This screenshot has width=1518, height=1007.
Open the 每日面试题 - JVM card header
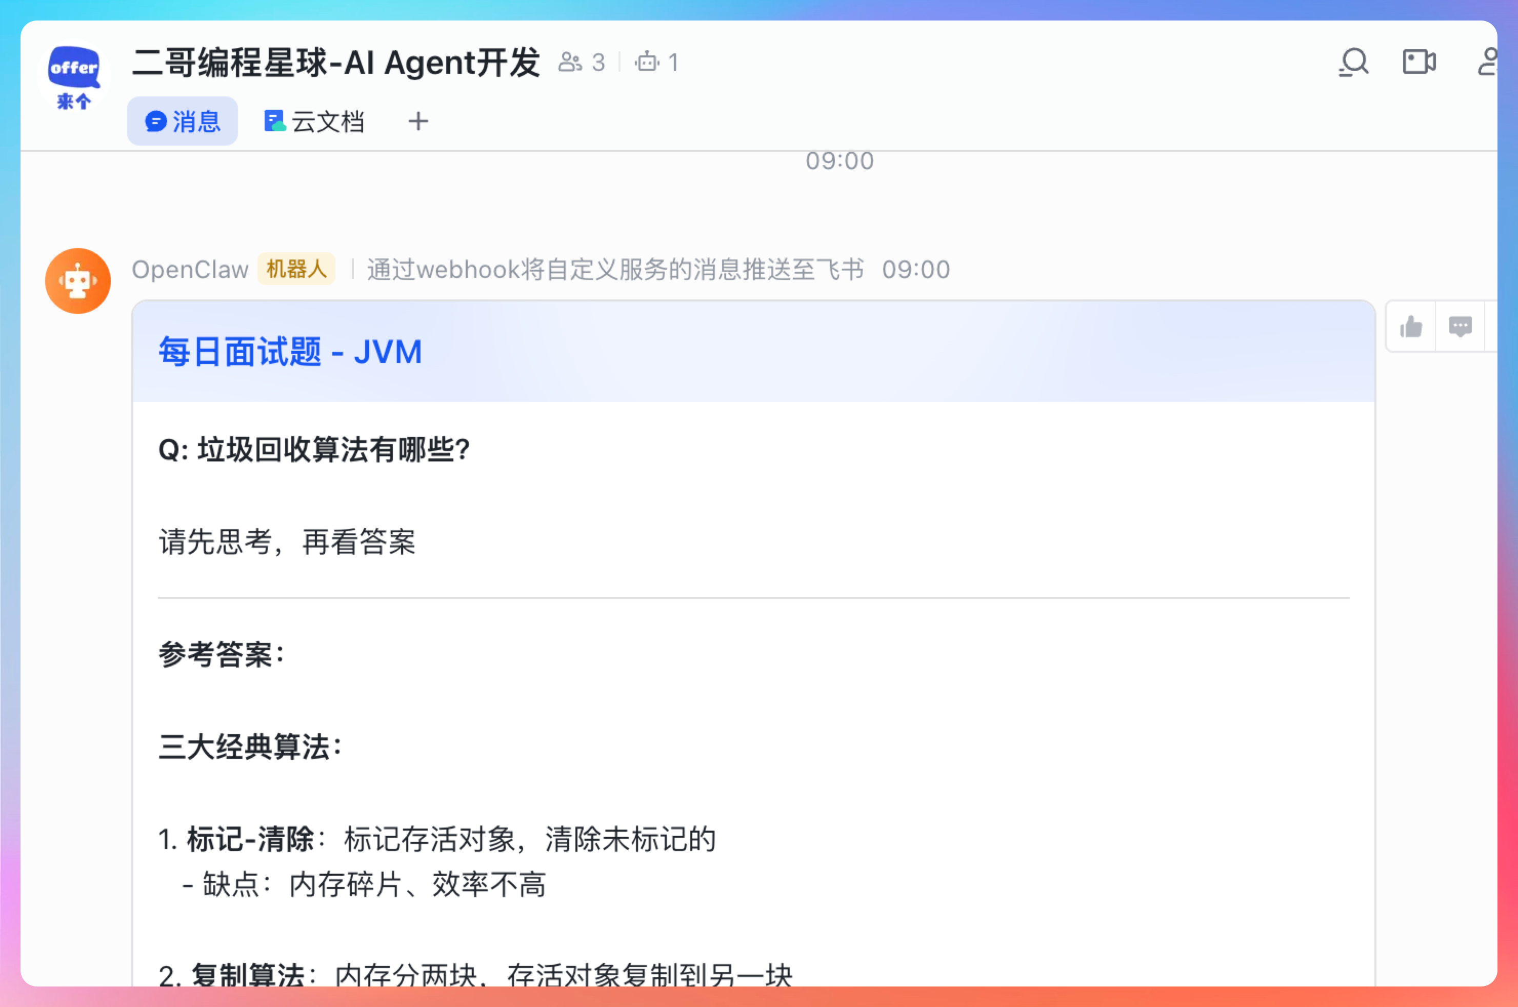click(x=290, y=352)
